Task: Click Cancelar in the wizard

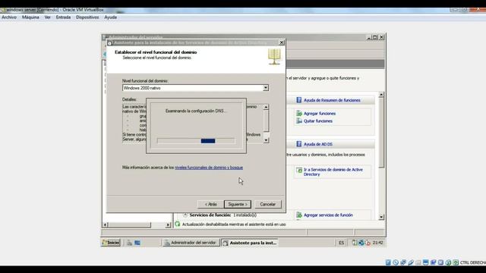Action: tap(267, 204)
